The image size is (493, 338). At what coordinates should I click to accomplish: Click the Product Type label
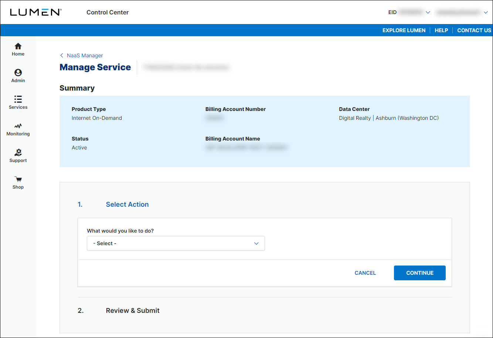click(x=89, y=109)
